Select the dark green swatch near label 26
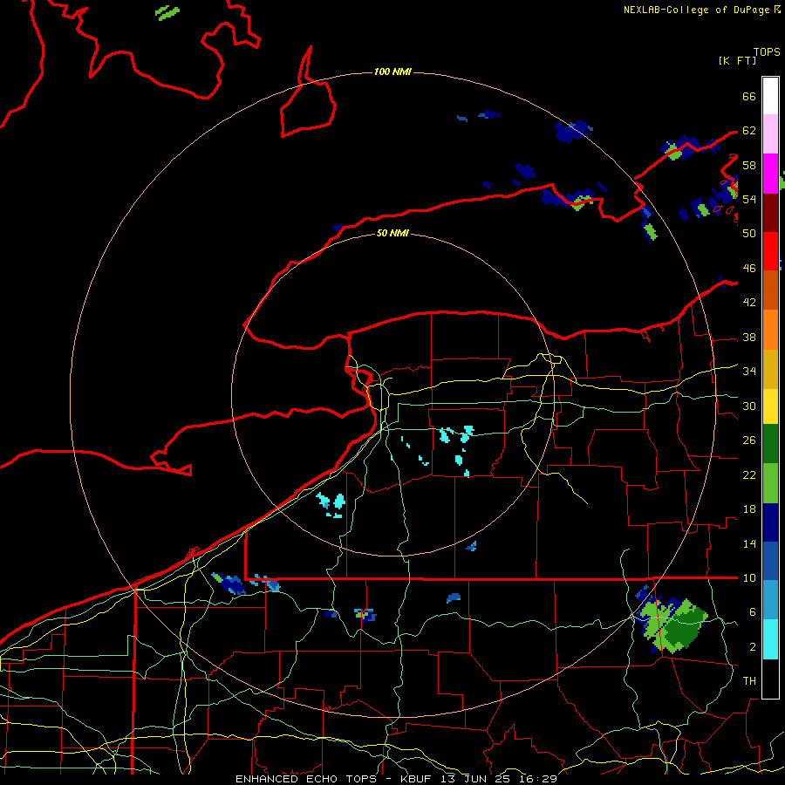785x785 pixels. click(770, 444)
